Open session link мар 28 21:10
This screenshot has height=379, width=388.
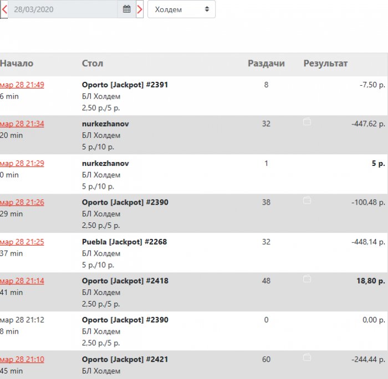22,360
